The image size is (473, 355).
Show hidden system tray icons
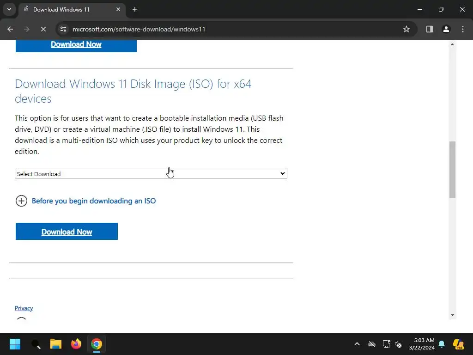coord(357,344)
